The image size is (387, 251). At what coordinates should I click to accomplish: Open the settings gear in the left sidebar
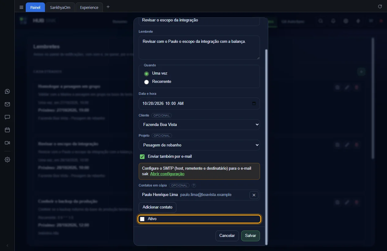coord(7,160)
